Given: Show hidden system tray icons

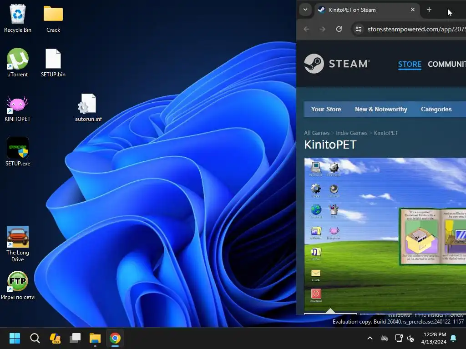Looking at the screenshot, I should coord(370,338).
